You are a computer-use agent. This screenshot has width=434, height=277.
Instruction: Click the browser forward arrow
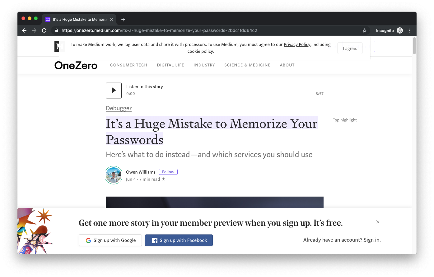(34, 30)
